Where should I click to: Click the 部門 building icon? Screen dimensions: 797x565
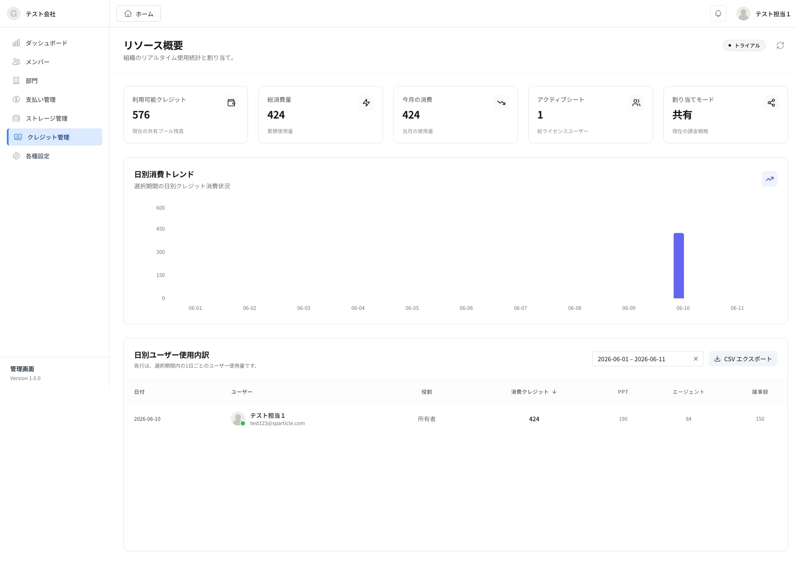tap(16, 81)
